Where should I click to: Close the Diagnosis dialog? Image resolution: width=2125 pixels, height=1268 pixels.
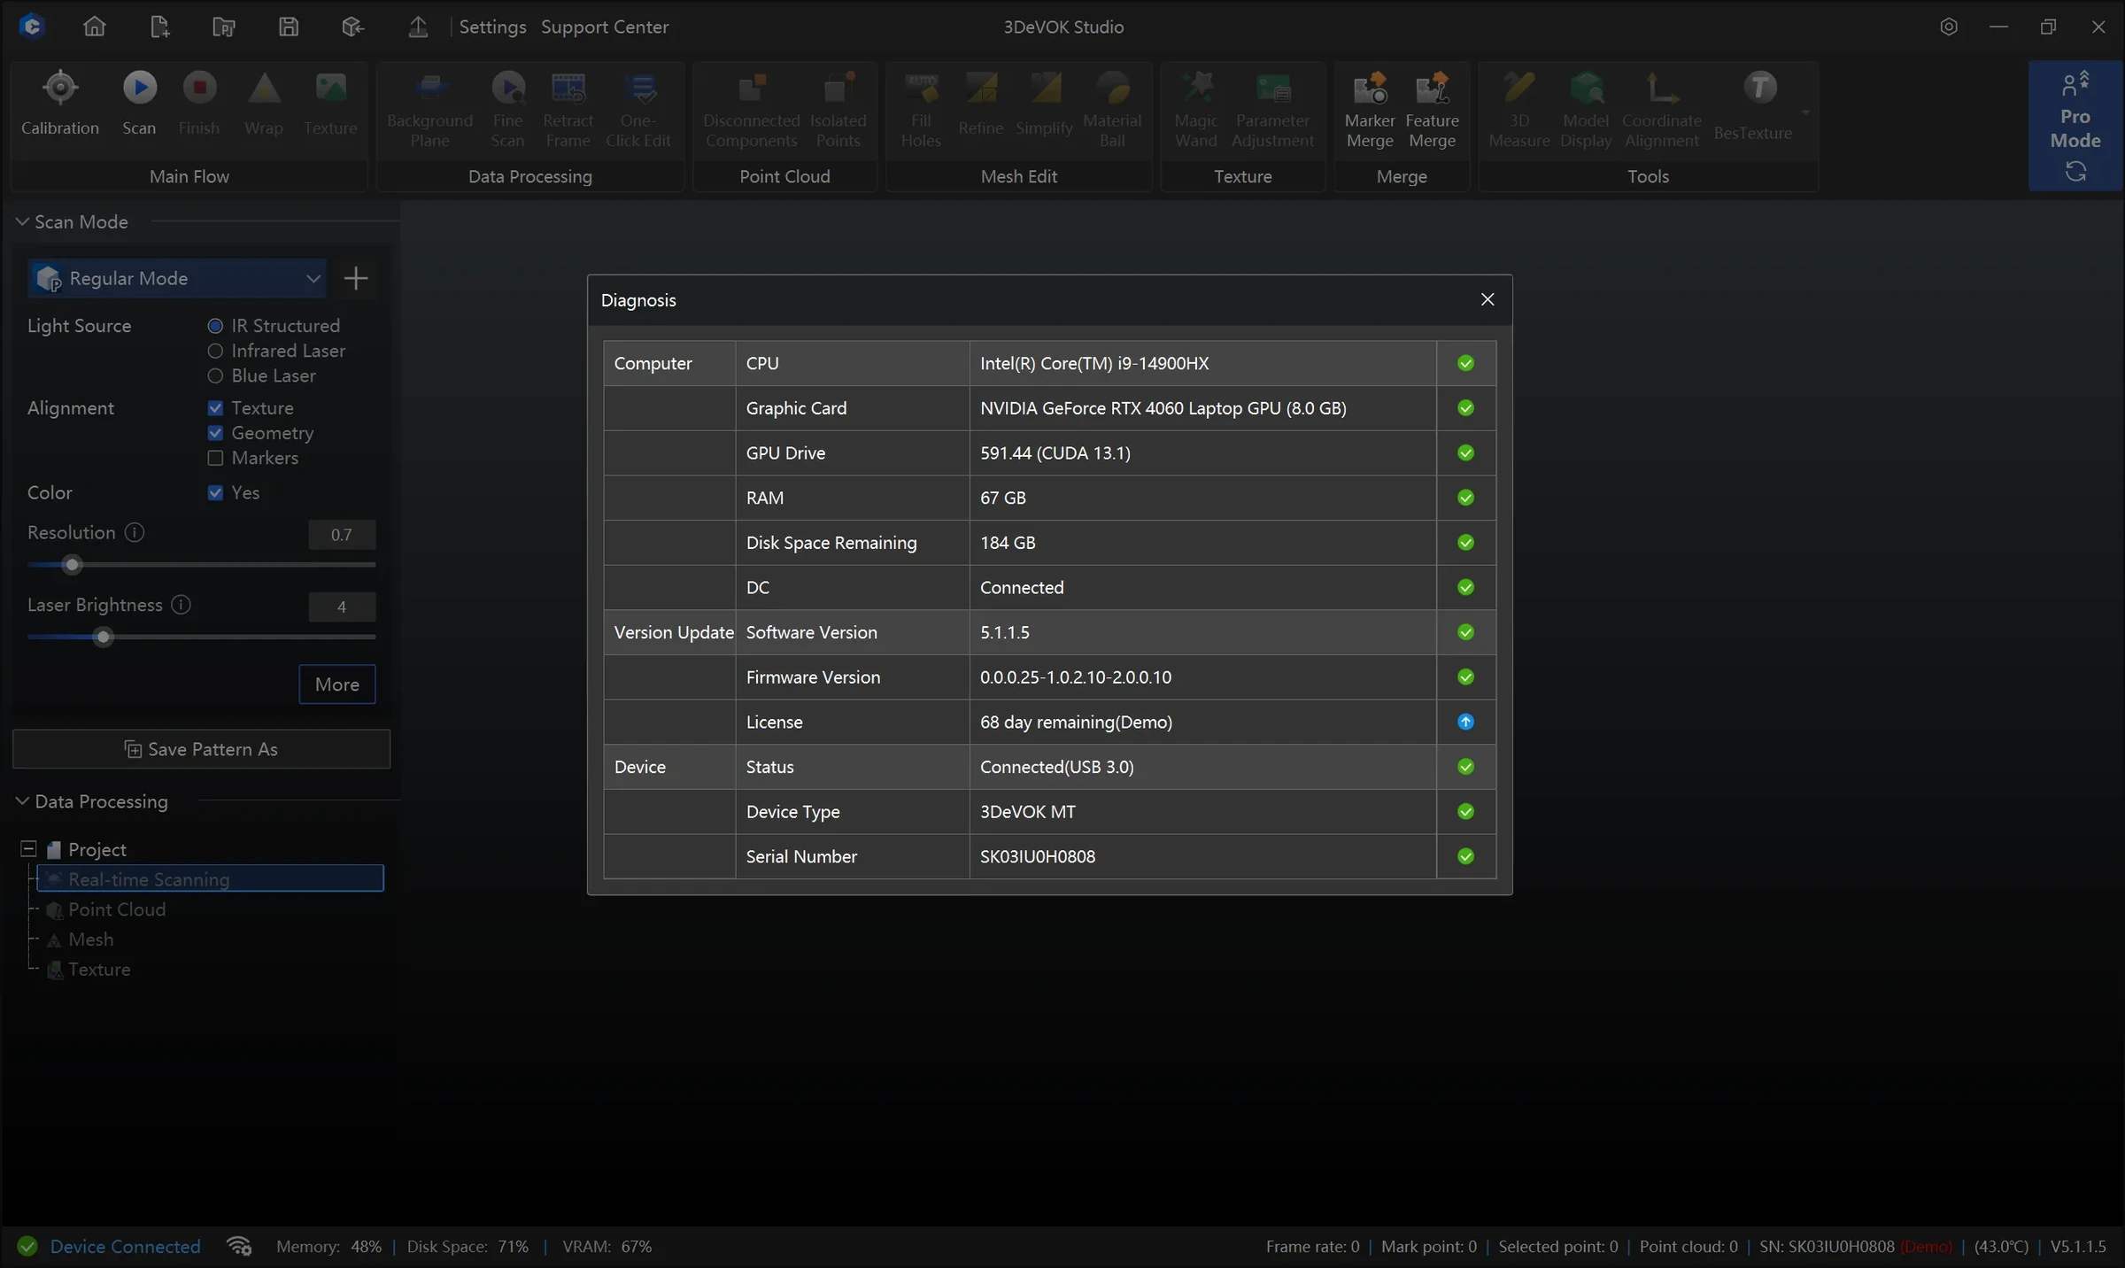pyautogui.click(x=1487, y=299)
